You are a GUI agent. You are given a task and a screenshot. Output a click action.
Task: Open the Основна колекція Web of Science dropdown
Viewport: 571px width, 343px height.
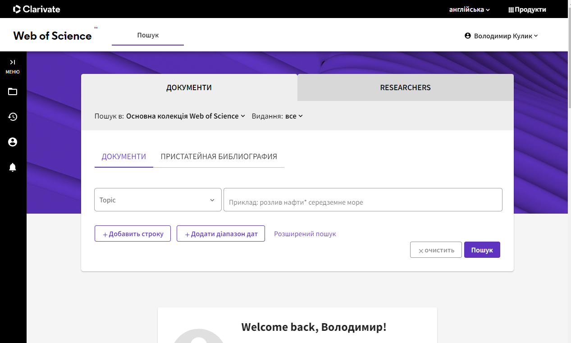pyautogui.click(x=186, y=116)
